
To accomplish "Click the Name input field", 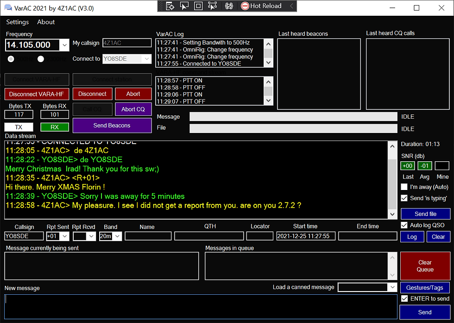I will pos(148,236).
